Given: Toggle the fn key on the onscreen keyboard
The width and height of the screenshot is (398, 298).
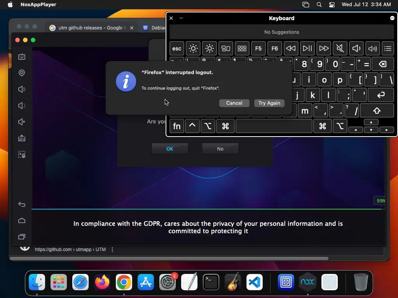Looking at the screenshot, I should (177, 126).
